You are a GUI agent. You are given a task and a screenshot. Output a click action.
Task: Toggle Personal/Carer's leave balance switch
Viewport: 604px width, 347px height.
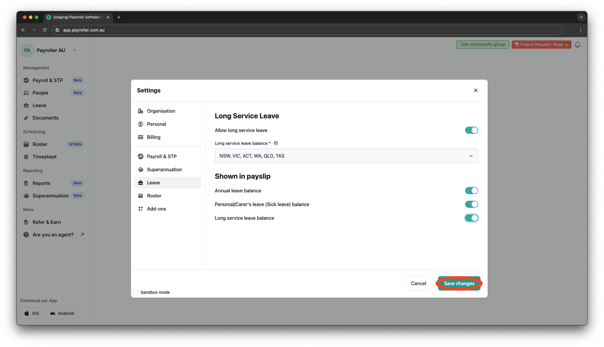[x=471, y=204]
